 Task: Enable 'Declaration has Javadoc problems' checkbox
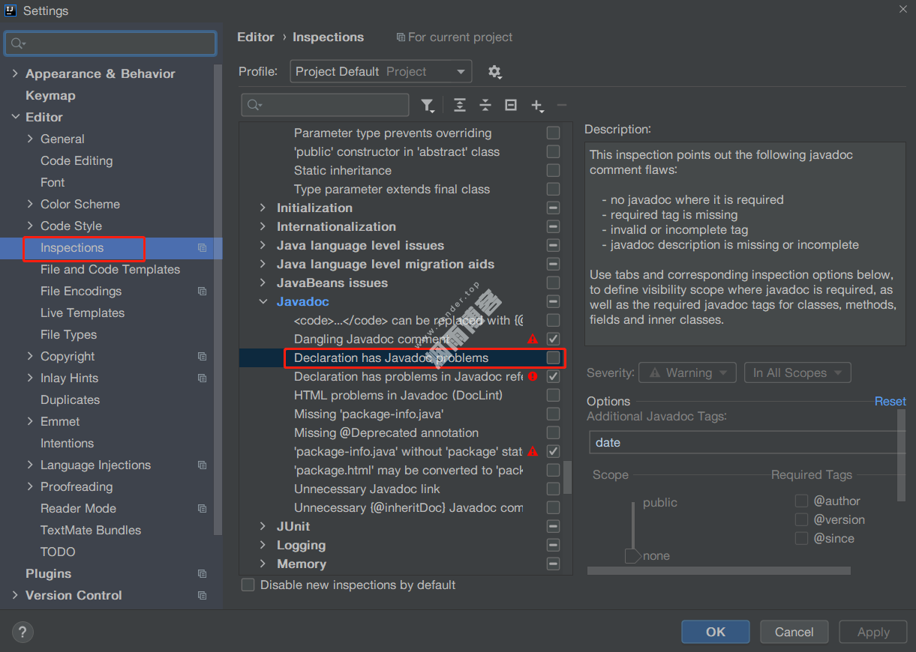coord(553,358)
